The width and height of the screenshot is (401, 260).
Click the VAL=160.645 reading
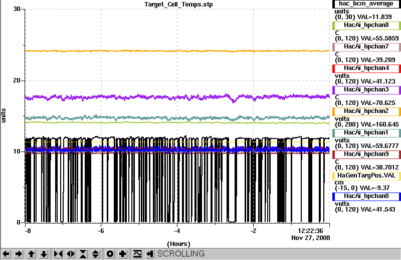[379, 124]
